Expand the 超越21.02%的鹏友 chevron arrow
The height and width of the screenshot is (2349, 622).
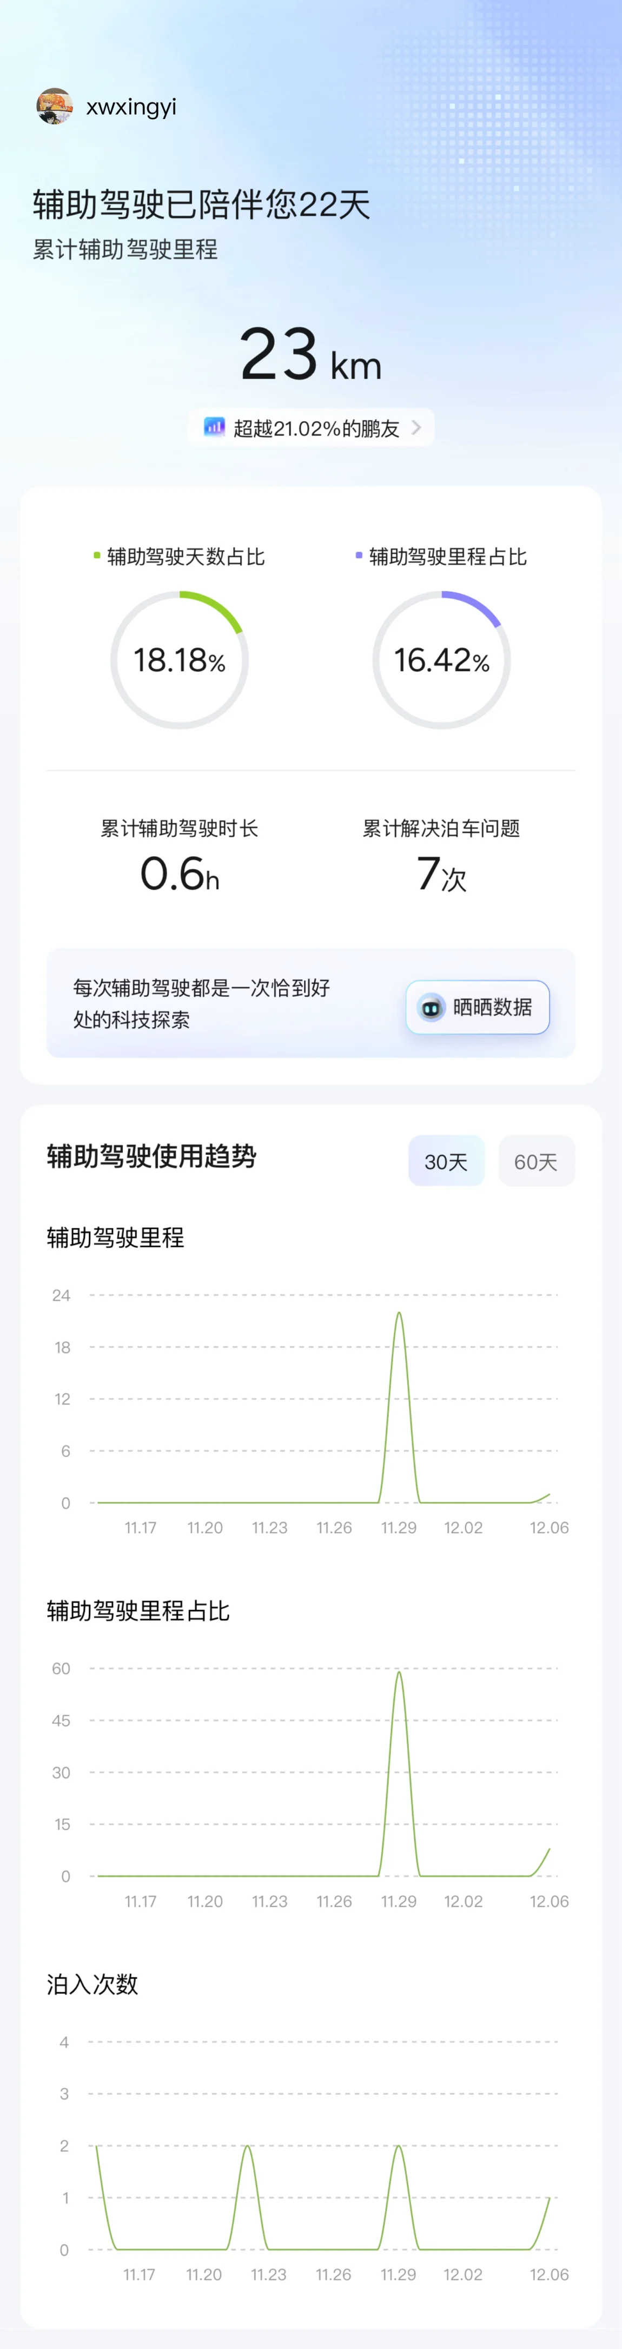417,427
